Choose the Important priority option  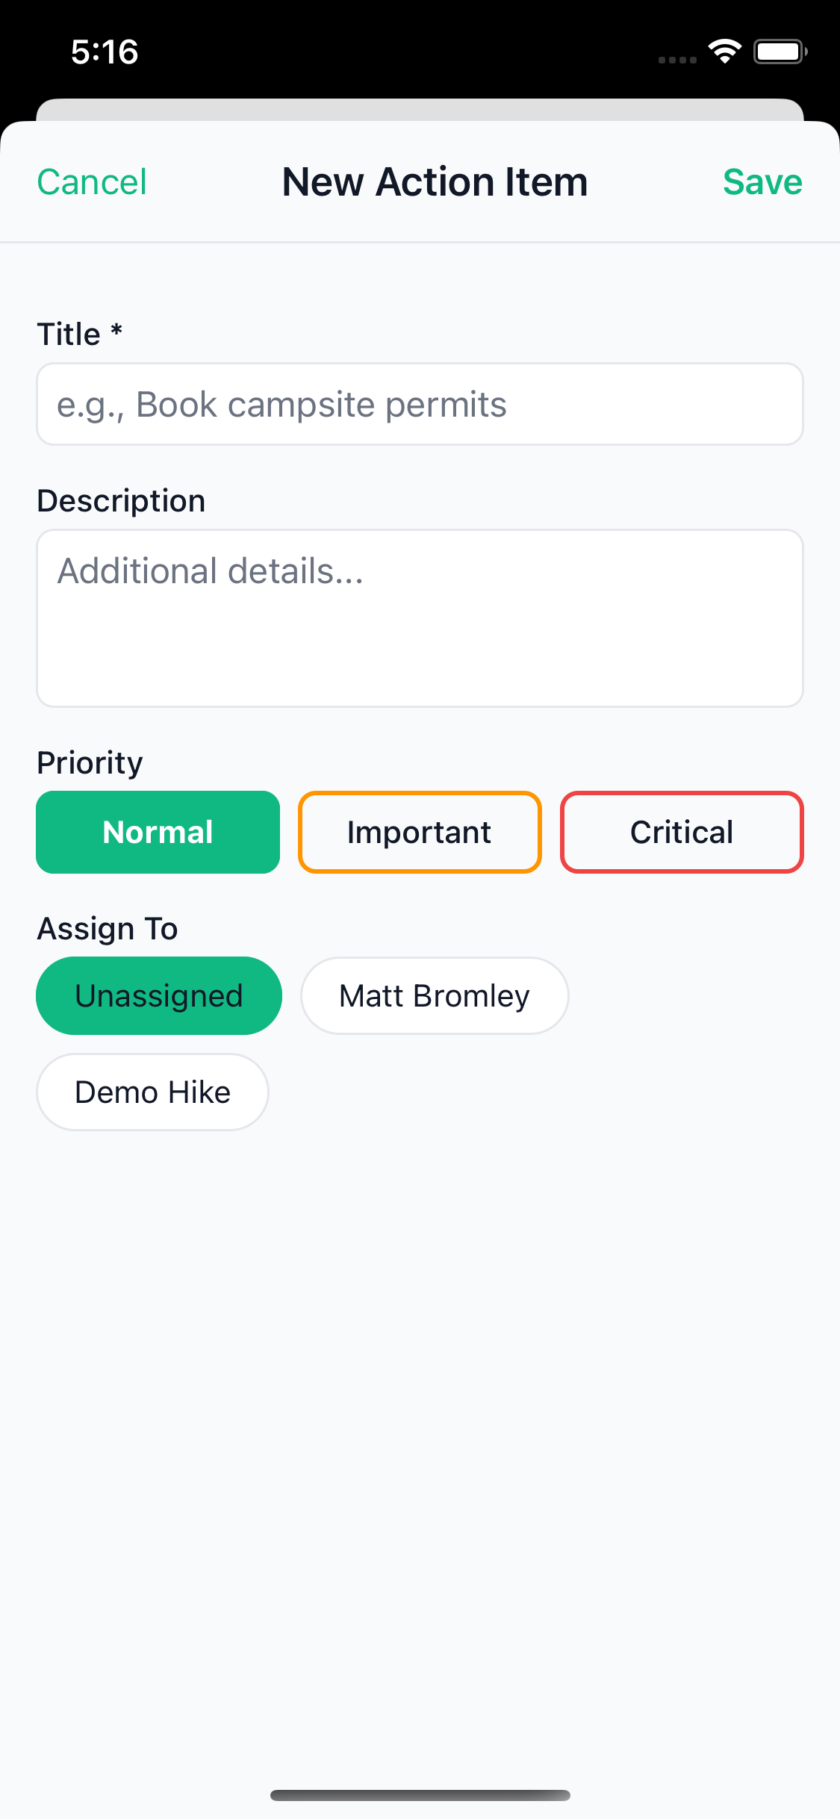(x=420, y=832)
